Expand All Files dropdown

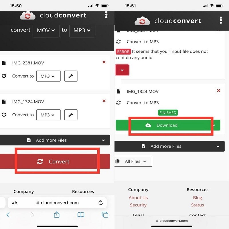(x=133, y=161)
